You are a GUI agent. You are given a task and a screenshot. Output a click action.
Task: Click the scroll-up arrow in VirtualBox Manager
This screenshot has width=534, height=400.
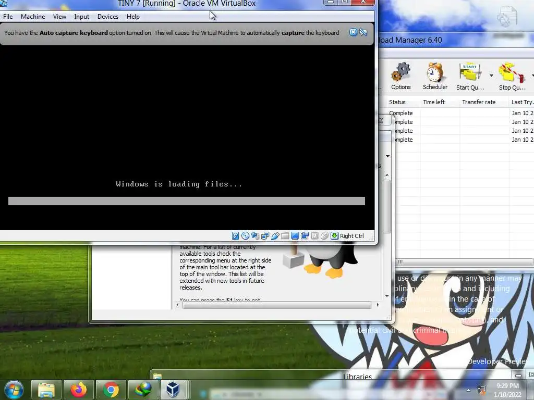coord(387,176)
